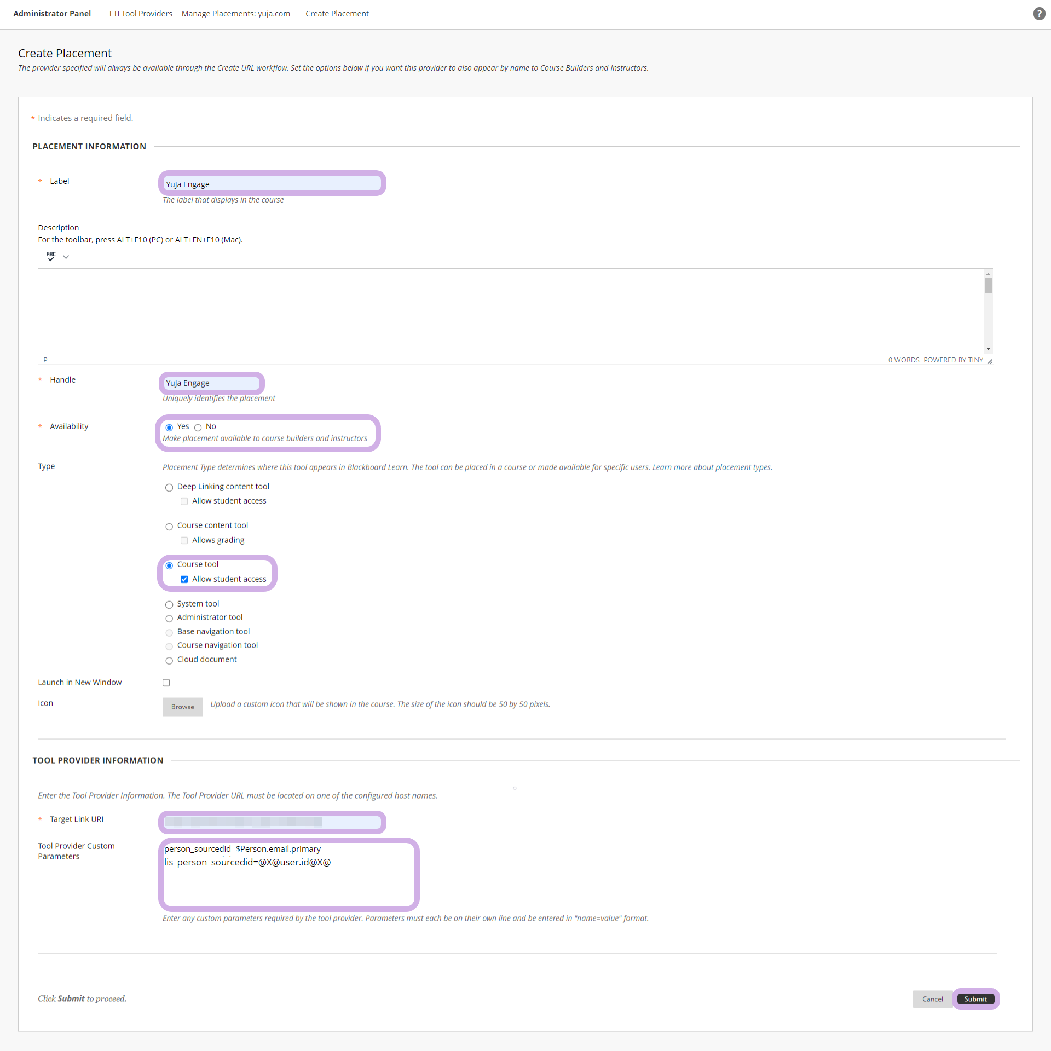This screenshot has height=1051, width=1051.
Task: Click the editor resize handle icon
Action: 990,360
